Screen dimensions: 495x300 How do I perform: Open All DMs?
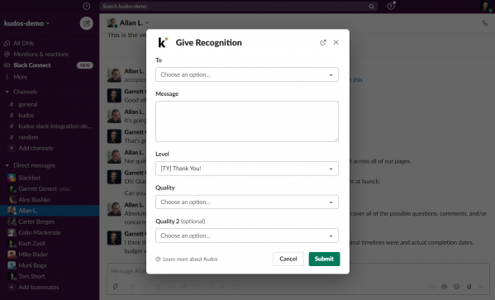click(23, 43)
